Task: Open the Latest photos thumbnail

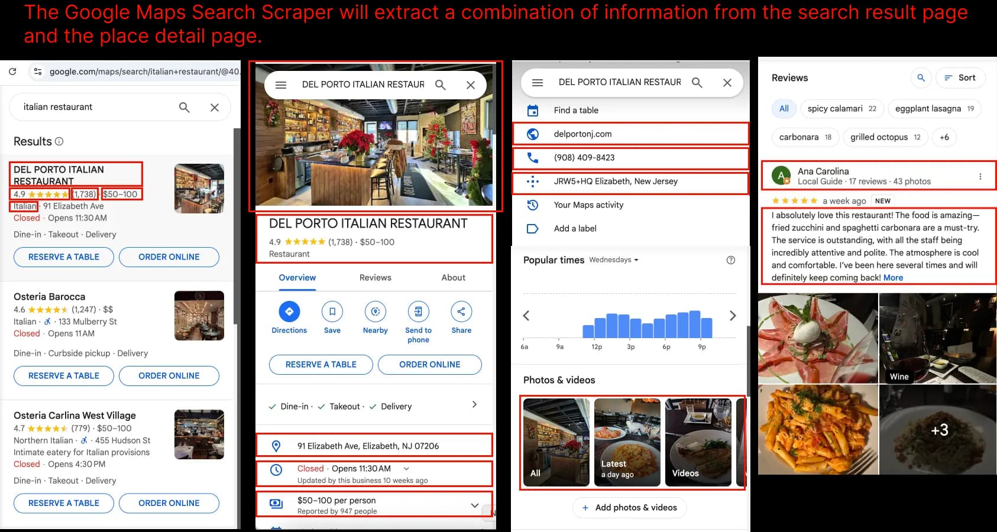Action: [x=627, y=442]
